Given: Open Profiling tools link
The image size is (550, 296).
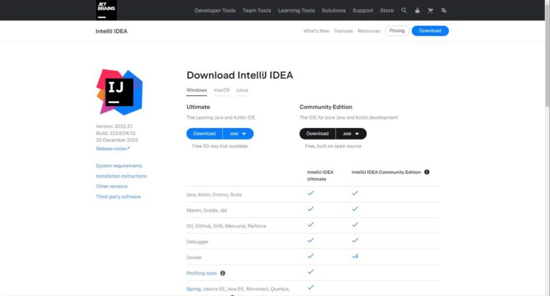Looking at the screenshot, I should click(x=202, y=273).
